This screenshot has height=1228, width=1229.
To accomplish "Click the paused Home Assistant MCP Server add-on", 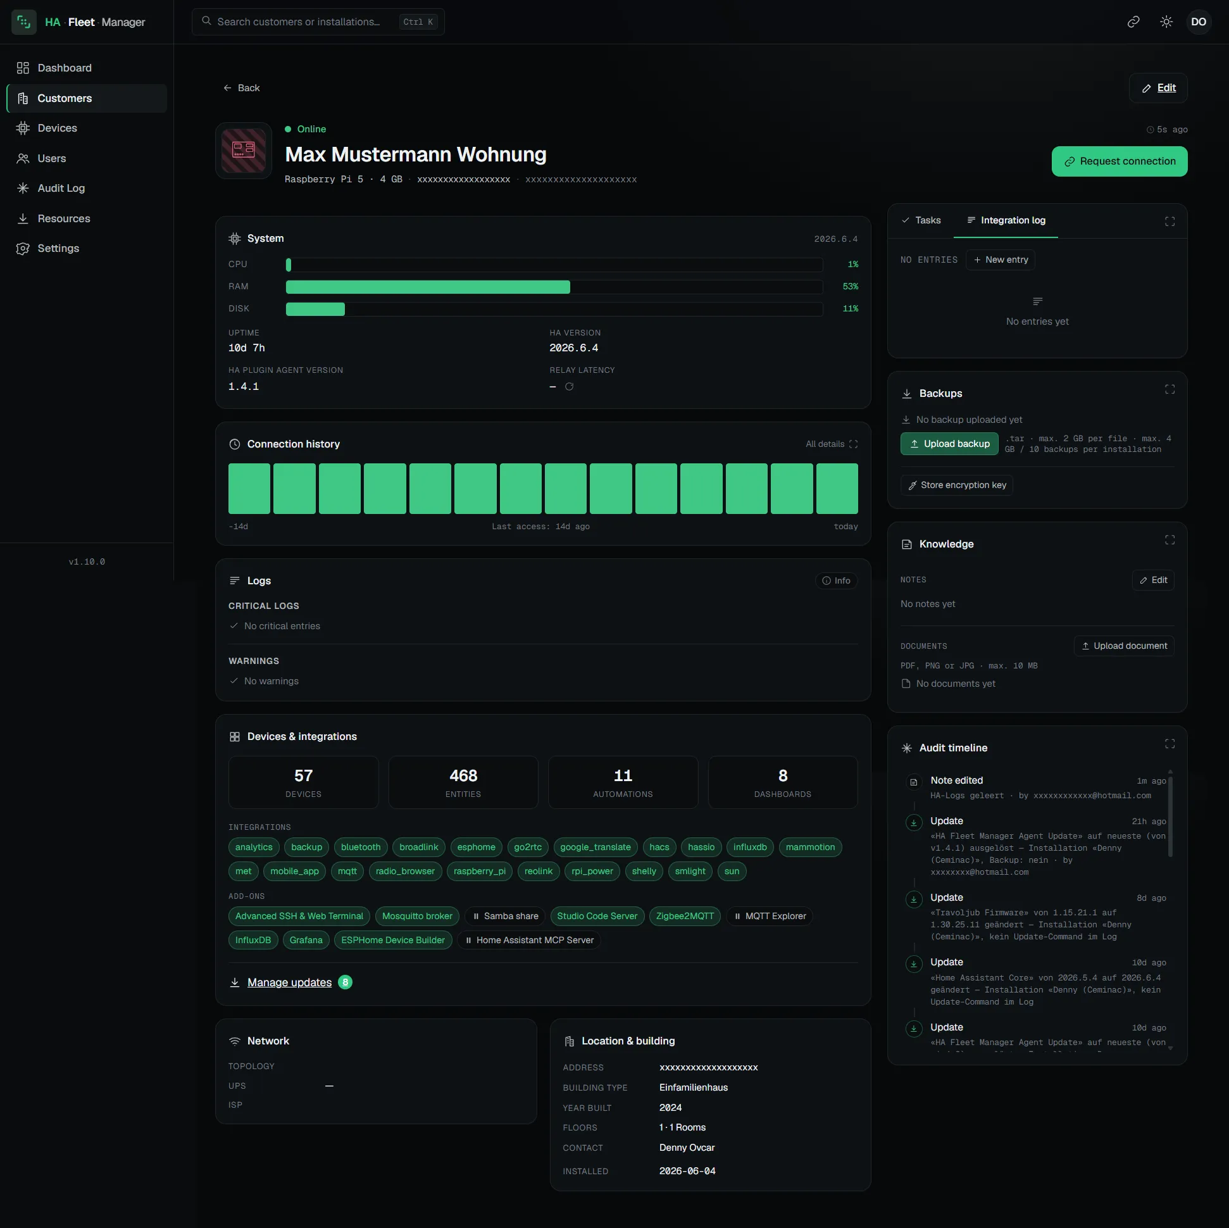I will [x=528, y=941].
